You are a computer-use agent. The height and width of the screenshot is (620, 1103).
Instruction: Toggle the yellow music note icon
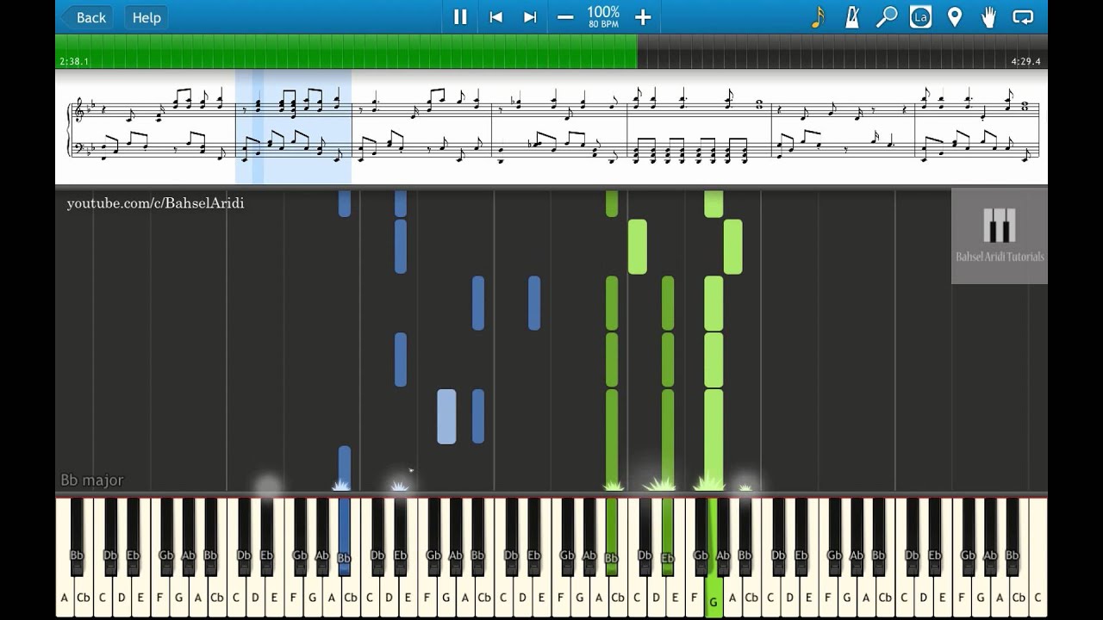818,16
